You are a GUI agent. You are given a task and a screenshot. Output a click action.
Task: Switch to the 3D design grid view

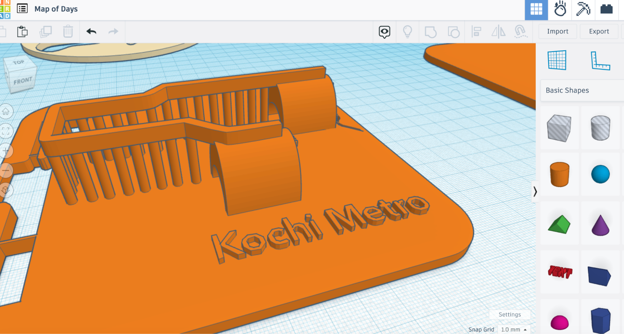tap(536, 9)
